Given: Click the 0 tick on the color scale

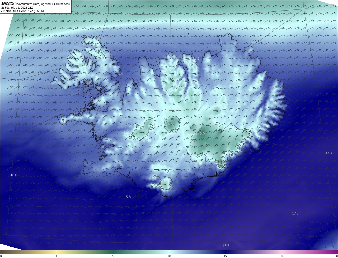Looking at the screenshot, I should click(1, 256).
